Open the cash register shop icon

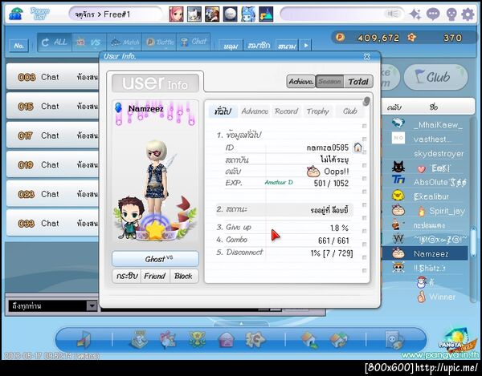[x=139, y=339]
